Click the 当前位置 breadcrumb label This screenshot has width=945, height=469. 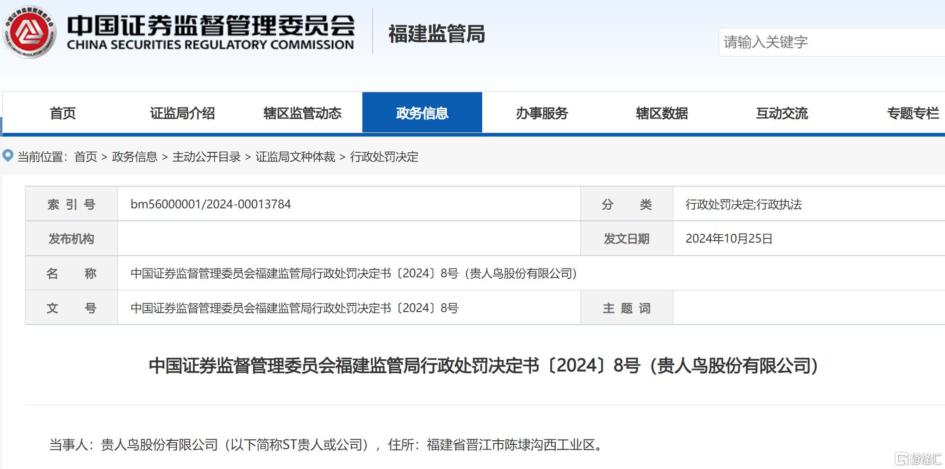click(x=43, y=157)
